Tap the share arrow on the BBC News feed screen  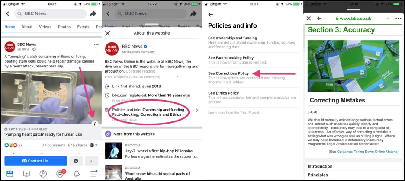point(93,14)
